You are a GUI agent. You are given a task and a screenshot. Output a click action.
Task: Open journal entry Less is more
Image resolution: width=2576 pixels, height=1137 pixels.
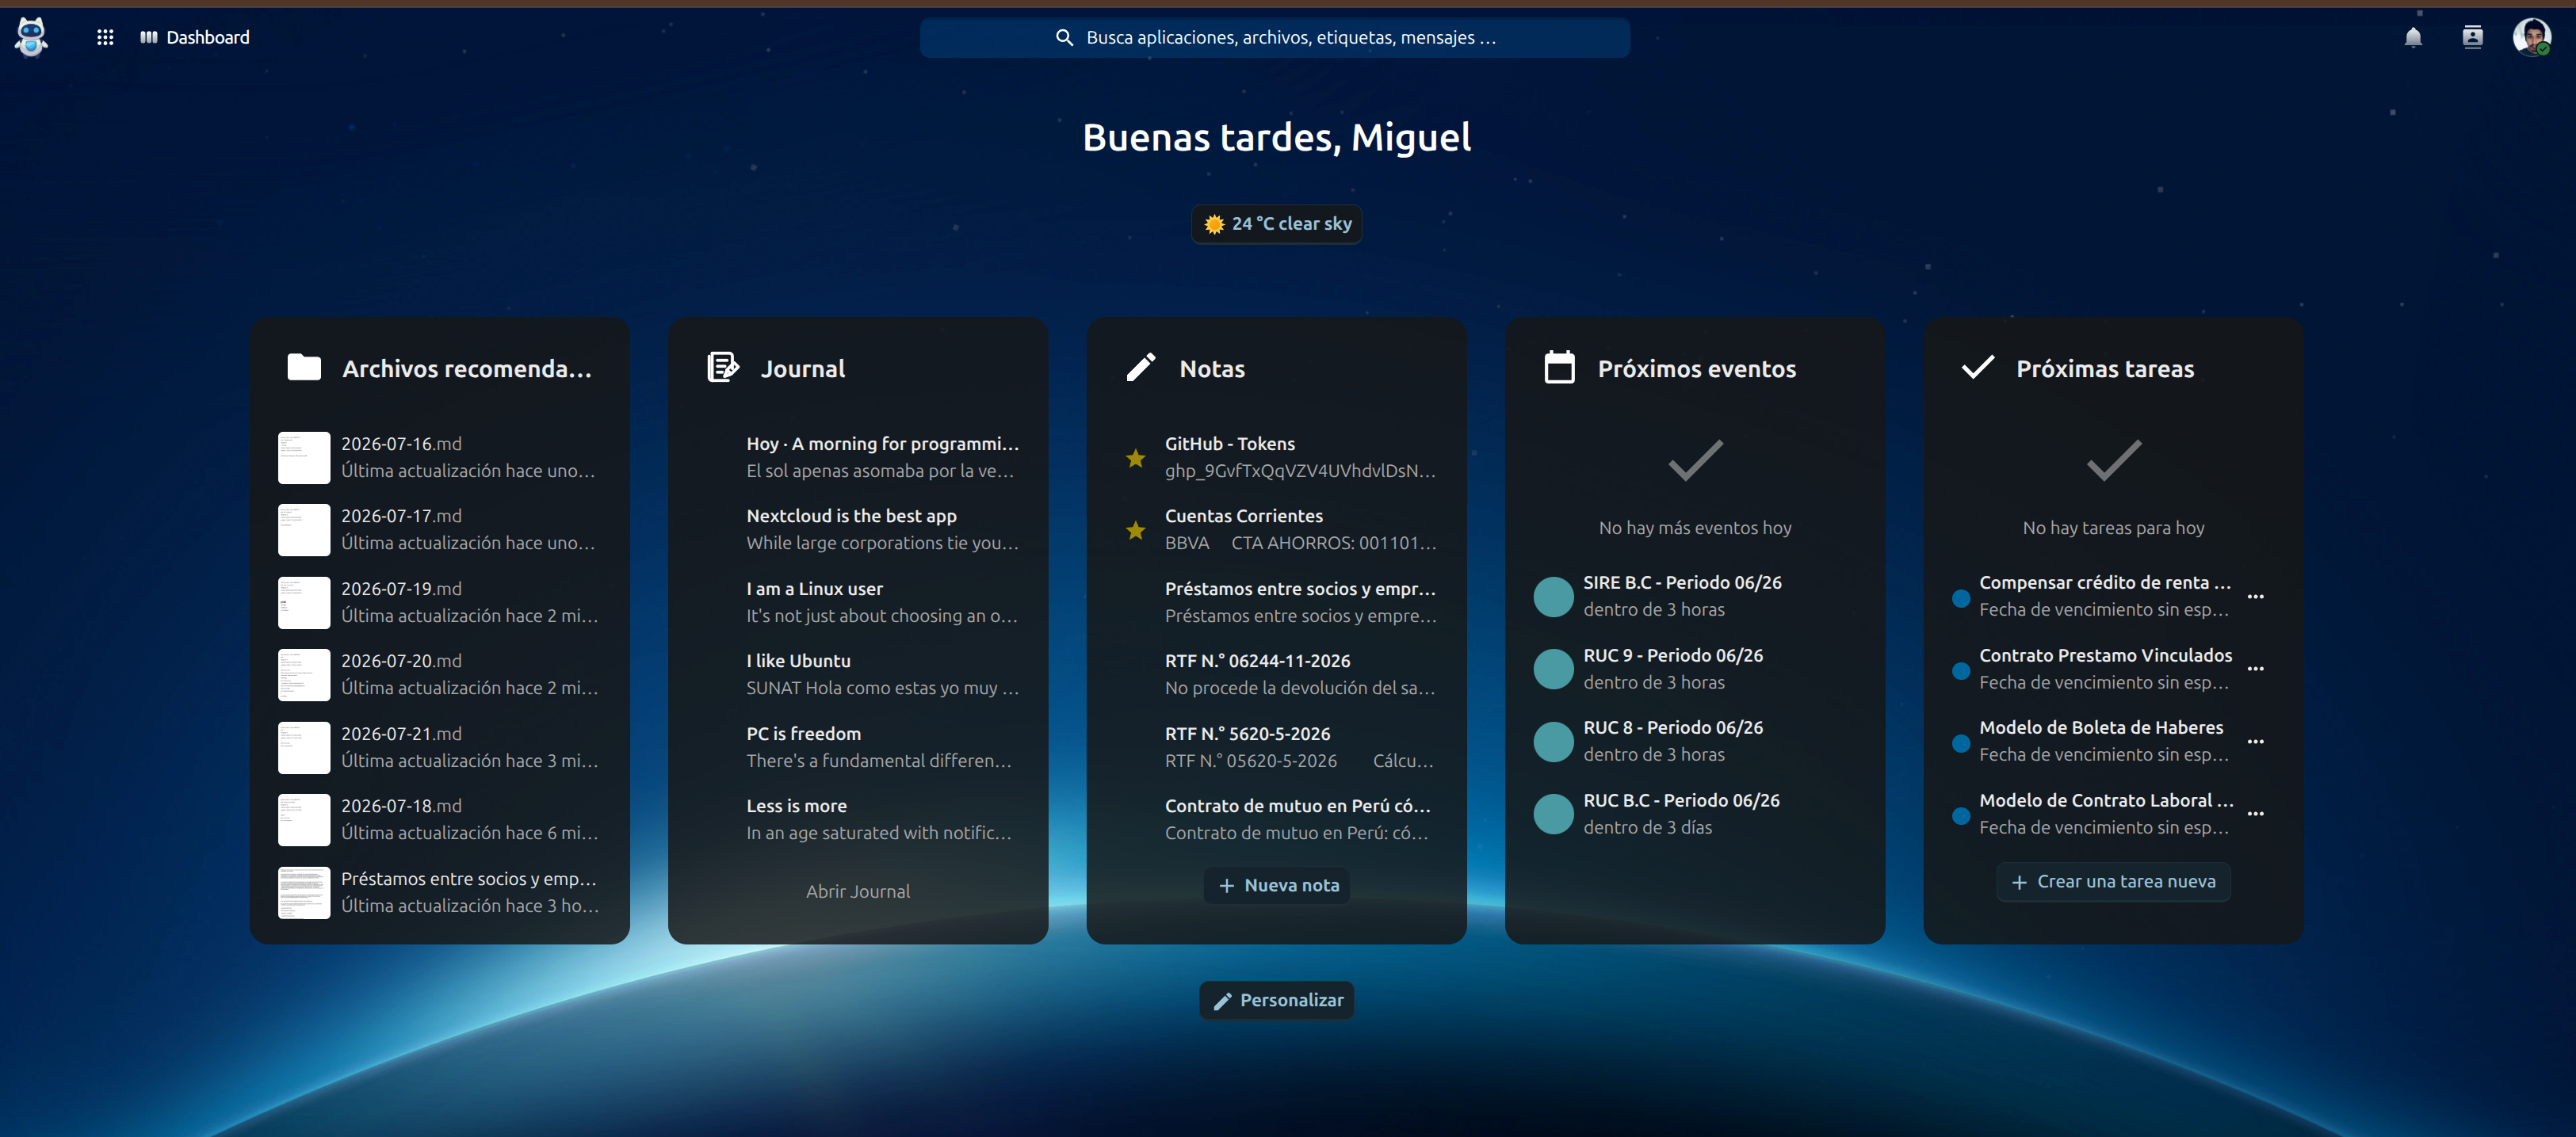click(x=858, y=820)
